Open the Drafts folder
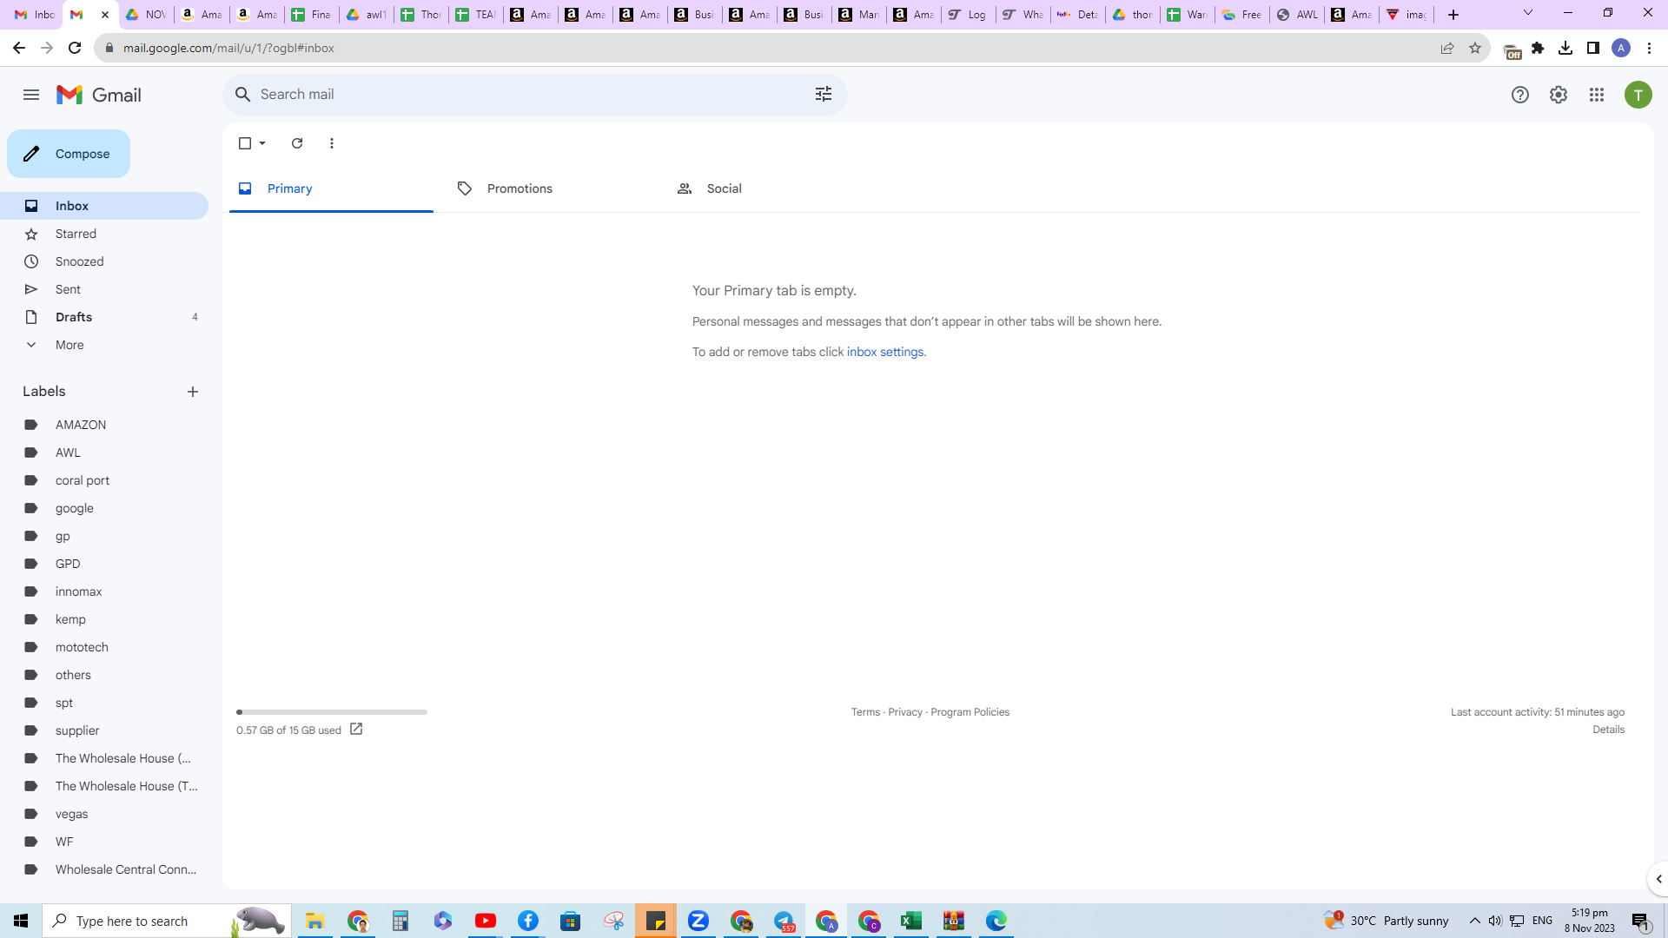 point(104,317)
